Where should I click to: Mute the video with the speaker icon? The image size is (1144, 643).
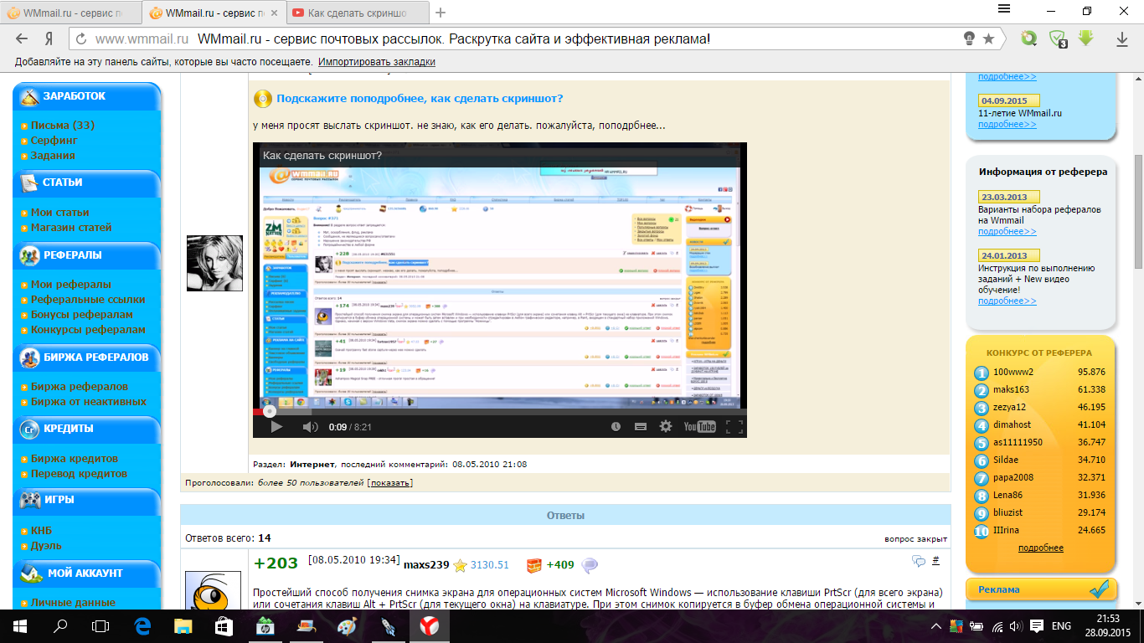coord(310,427)
